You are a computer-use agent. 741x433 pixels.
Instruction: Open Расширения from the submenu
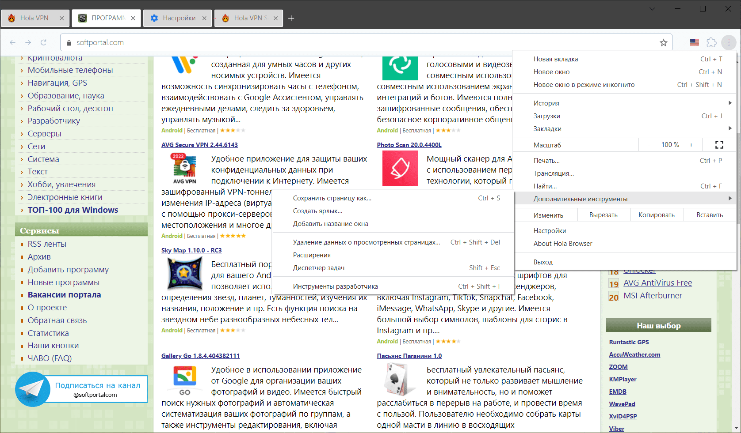[393, 255]
